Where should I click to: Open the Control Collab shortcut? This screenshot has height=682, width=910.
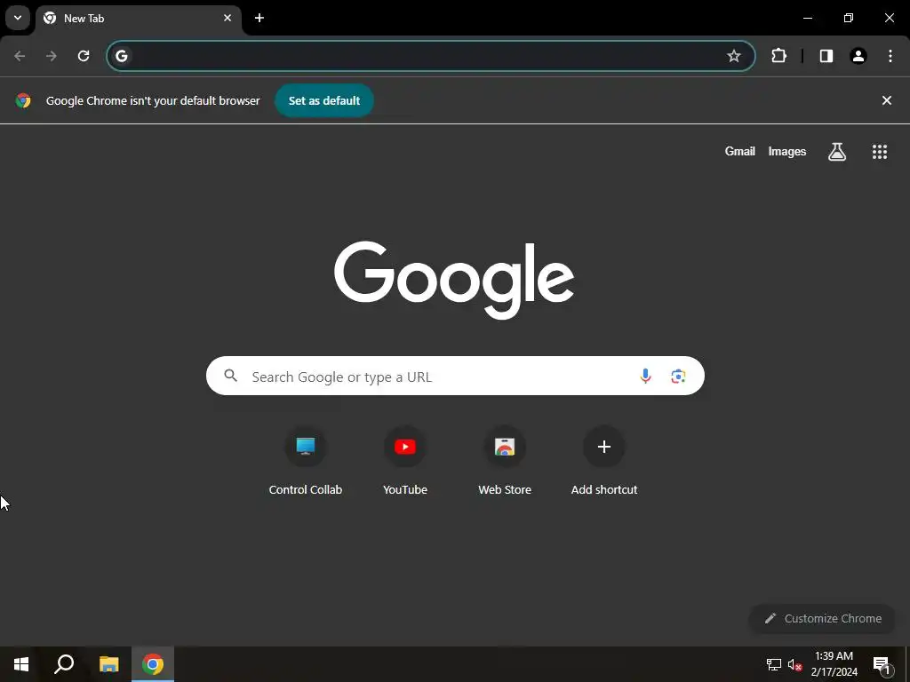coord(306,462)
